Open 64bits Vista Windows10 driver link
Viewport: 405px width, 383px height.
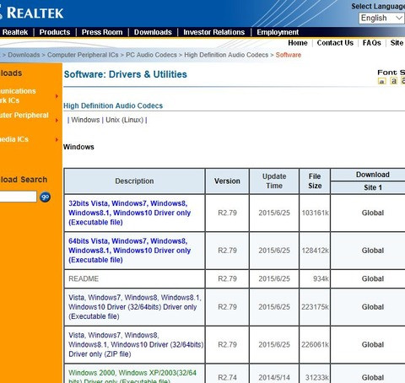coord(130,251)
